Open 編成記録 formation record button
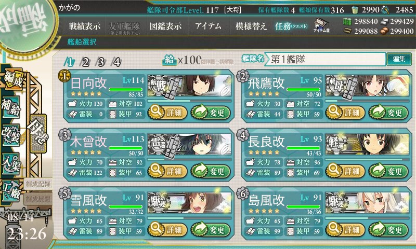The image size is (416, 249). coord(38,184)
